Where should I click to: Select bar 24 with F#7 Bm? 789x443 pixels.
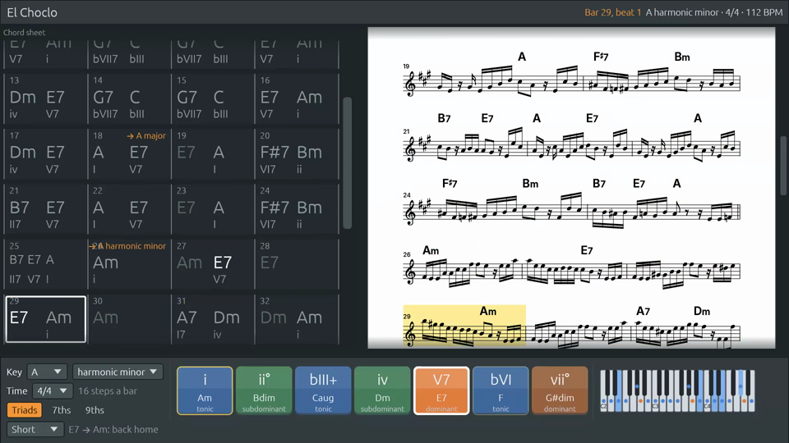click(297, 208)
